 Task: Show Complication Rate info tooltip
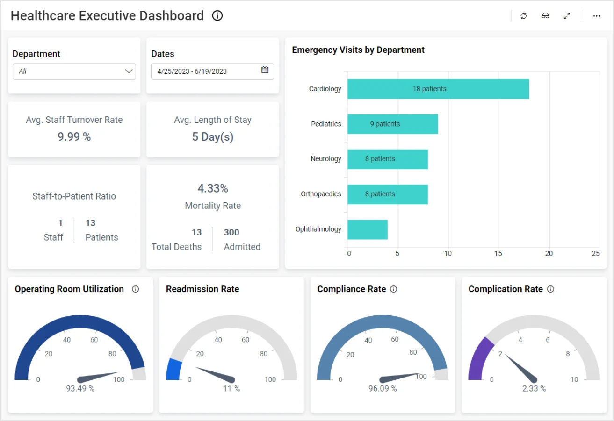pos(550,289)
